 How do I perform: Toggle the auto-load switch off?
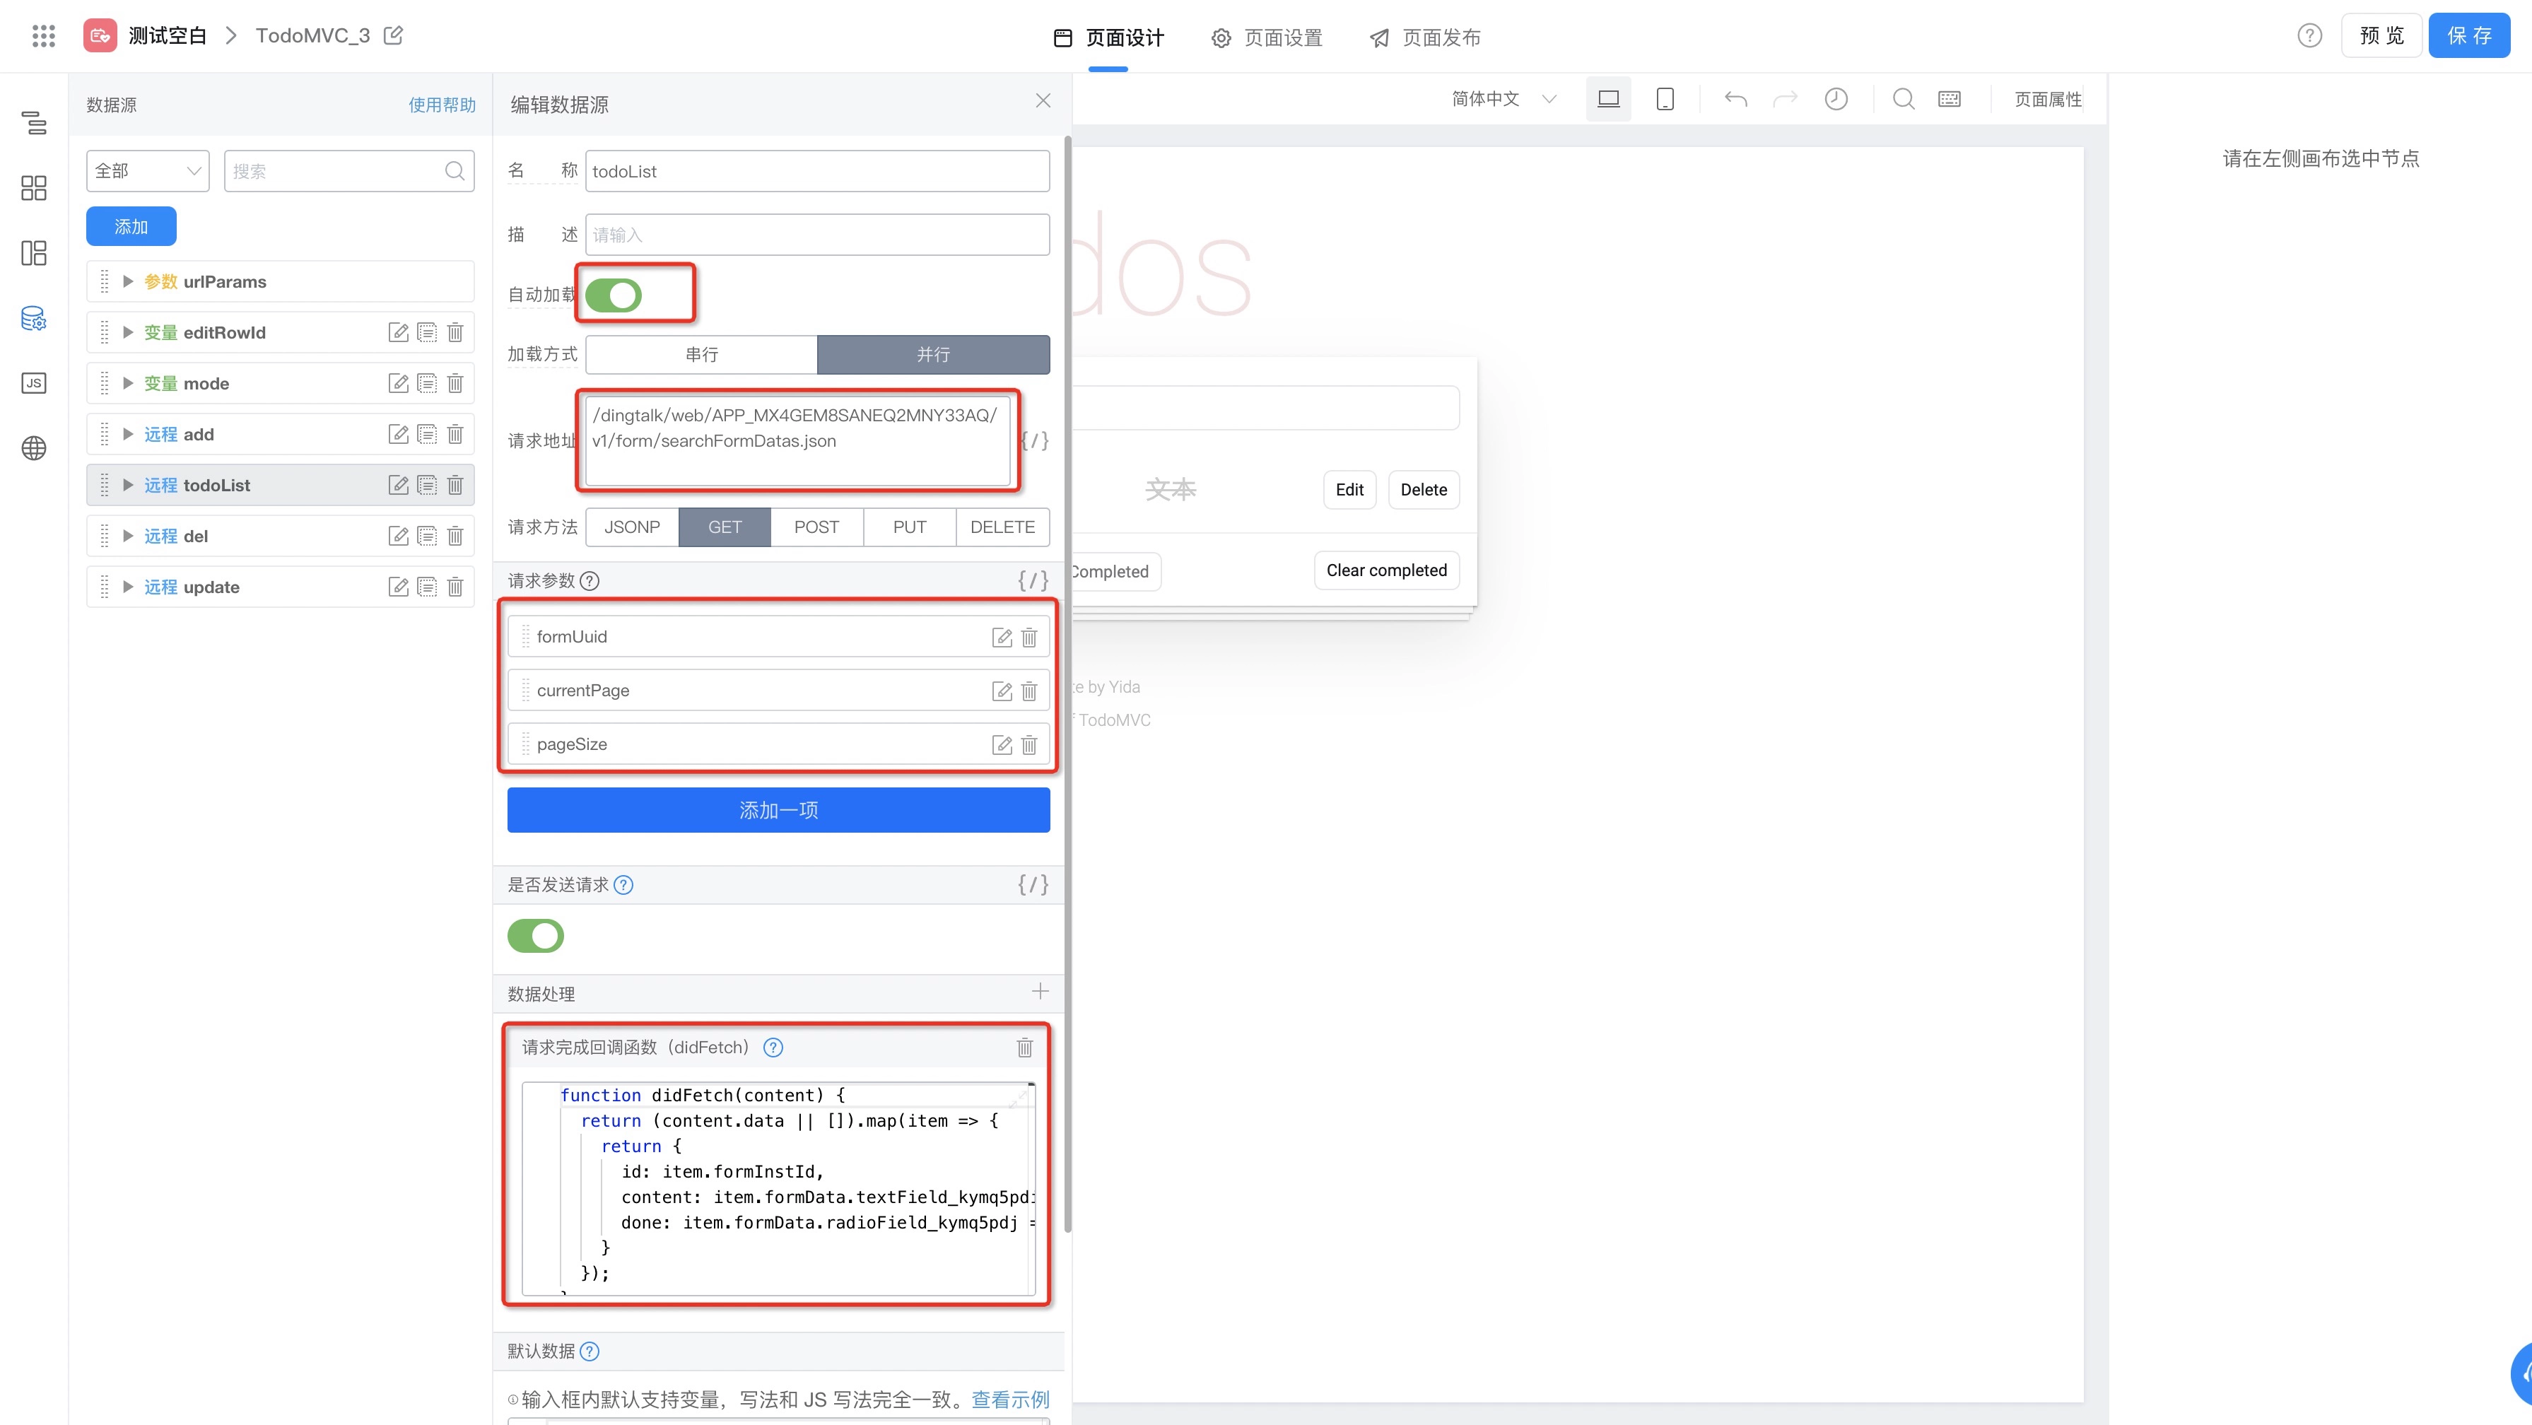[614, 295]
